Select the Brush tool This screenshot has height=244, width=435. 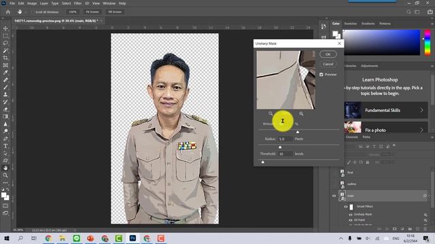pyautogui.click(x=5, y=87)
